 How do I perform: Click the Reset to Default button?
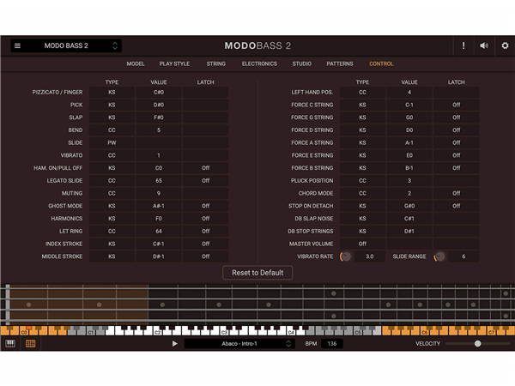(x=257, y=273)
